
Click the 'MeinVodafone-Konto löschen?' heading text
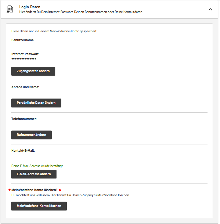click(x=34, y=190)
